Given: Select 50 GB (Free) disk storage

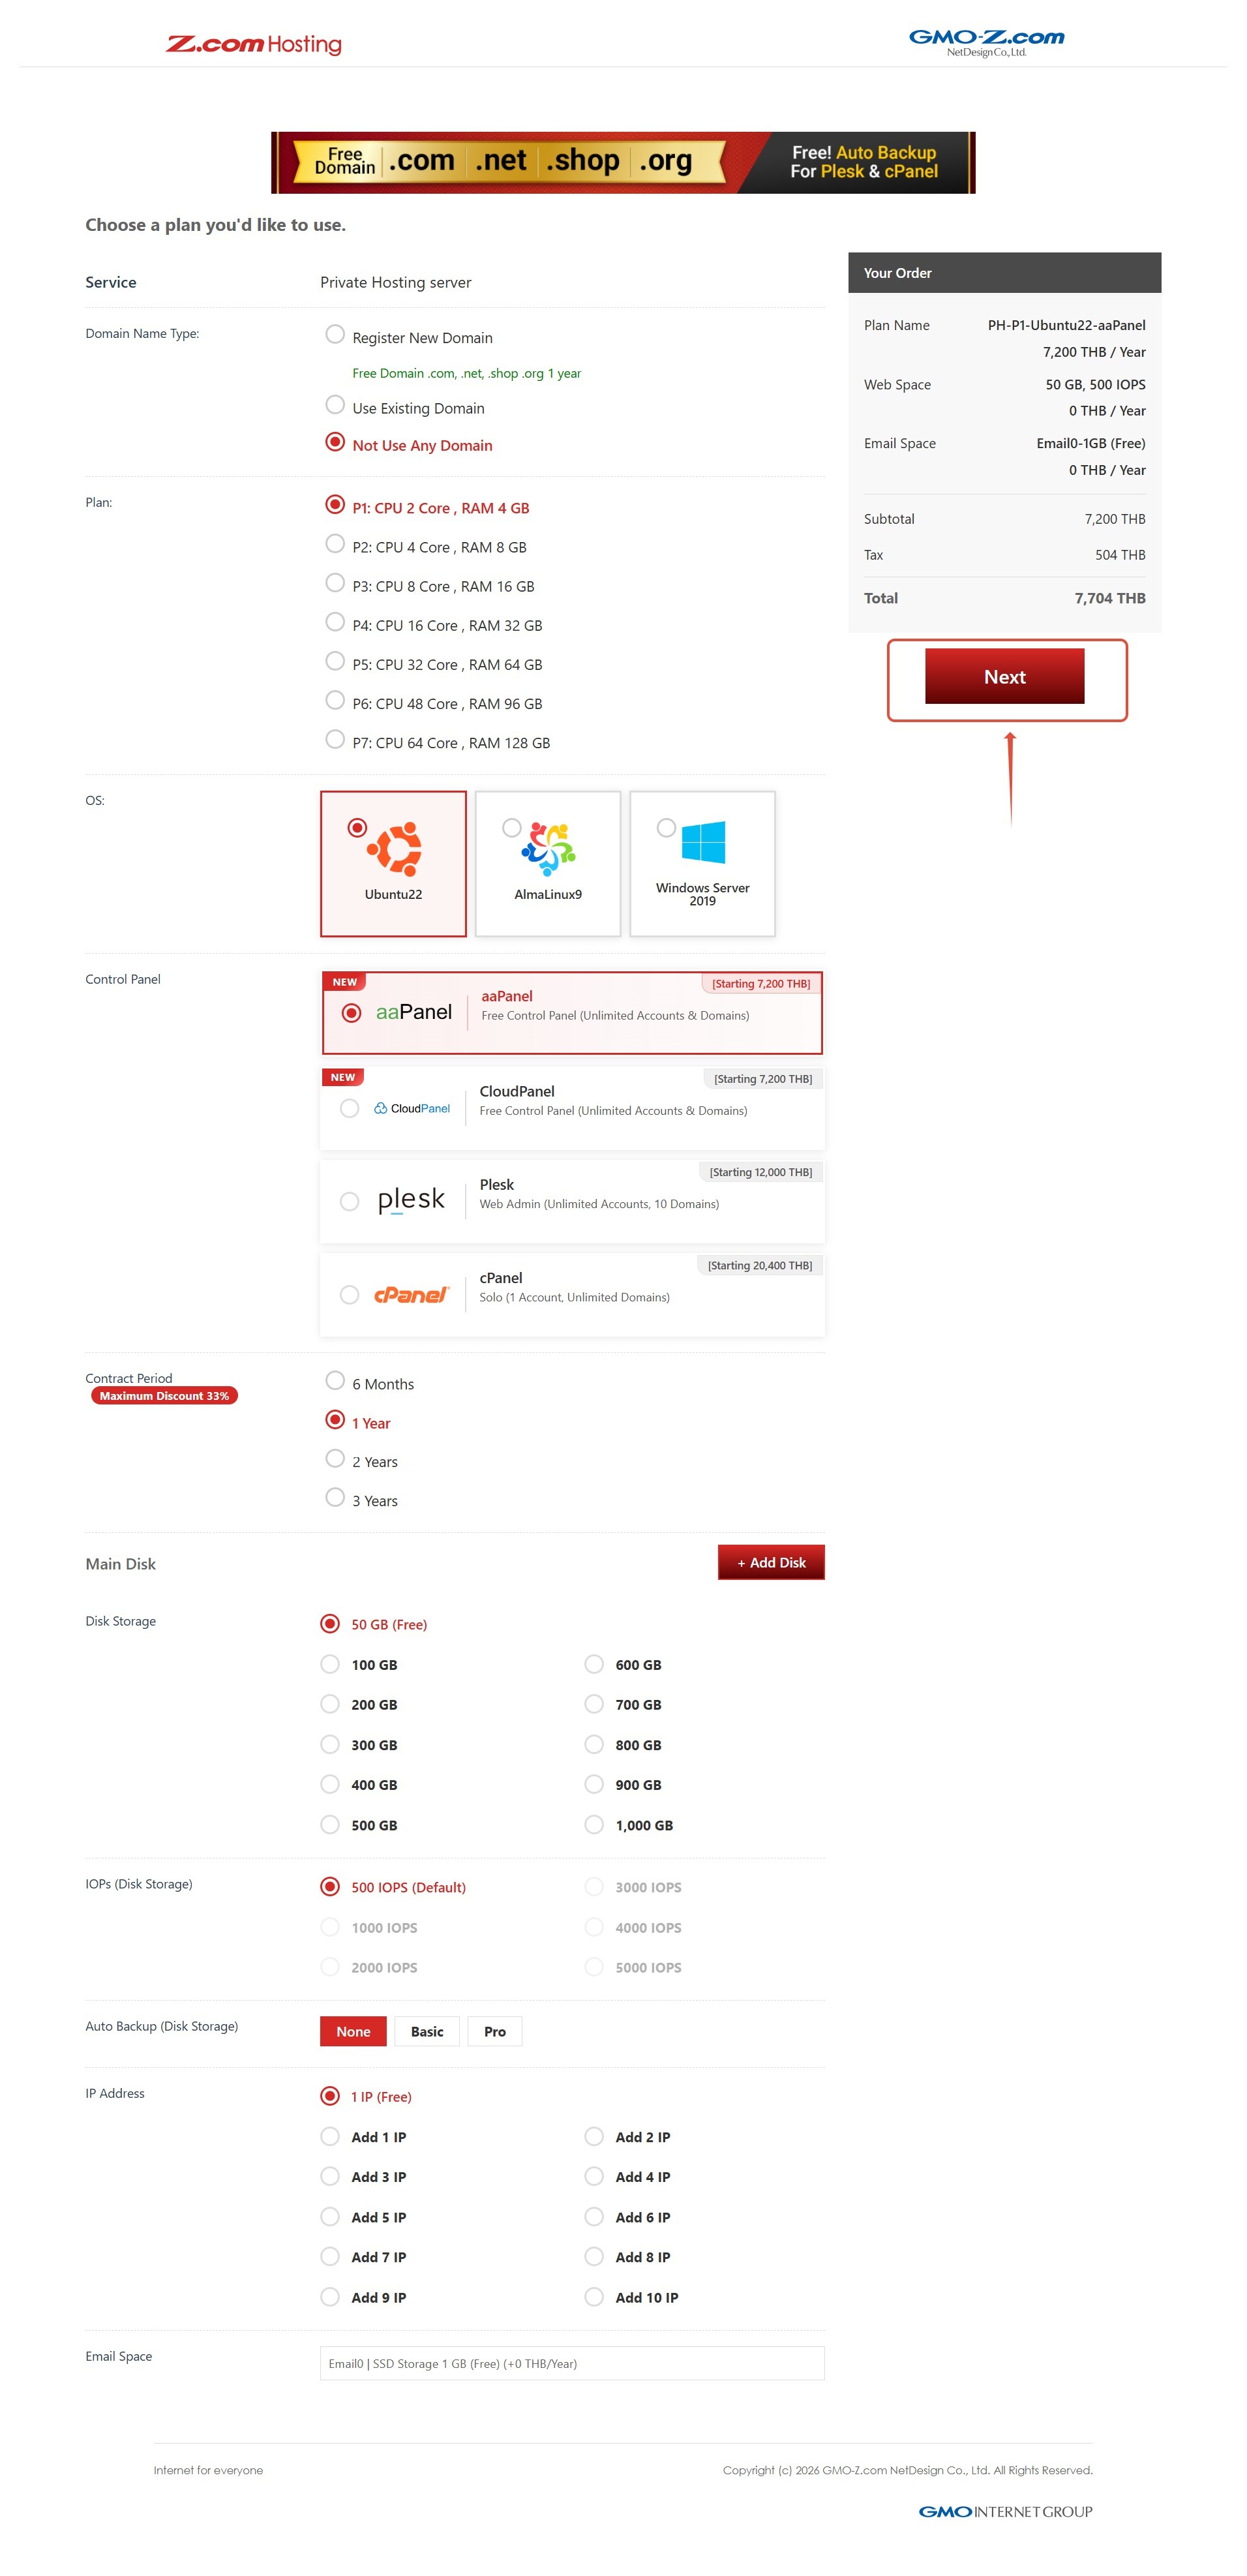Looking at the screenshot, I should [330, 1624].
